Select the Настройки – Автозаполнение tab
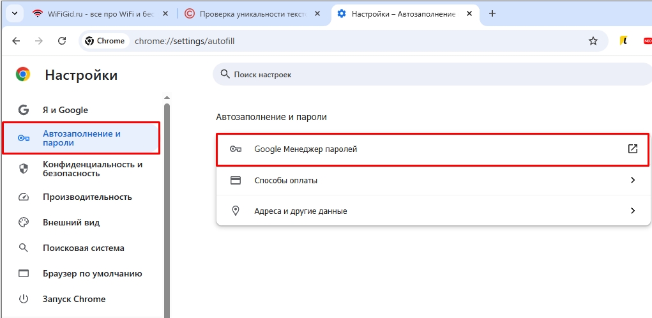The height and width of the screenshot is (318, 652). coord(406,13)
